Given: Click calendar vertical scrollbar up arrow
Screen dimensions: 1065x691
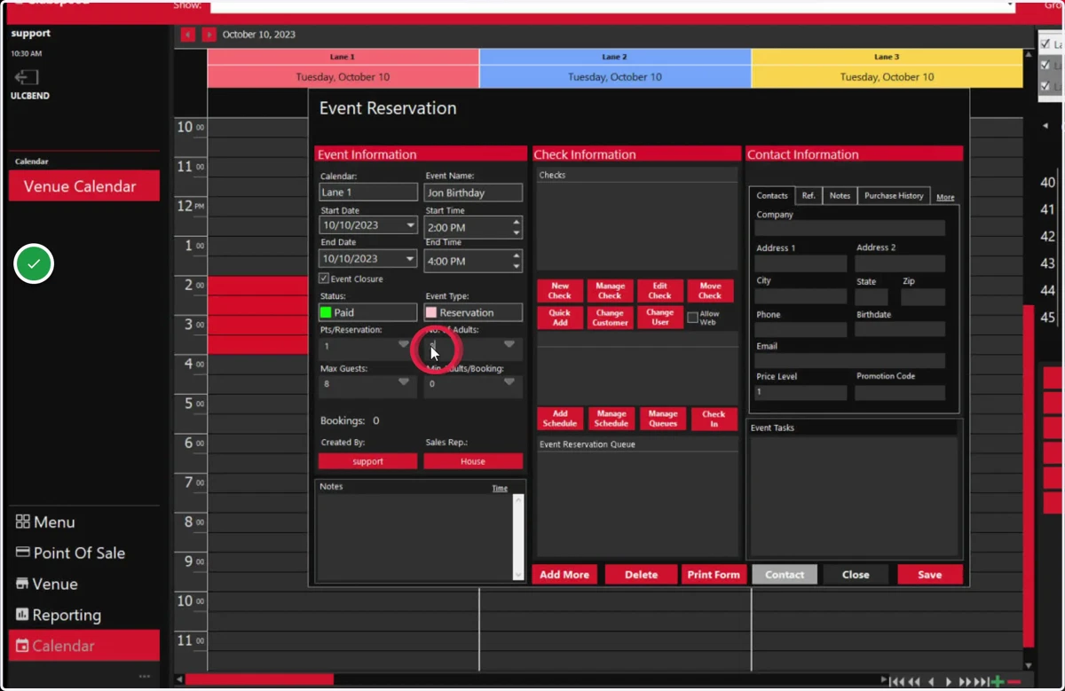Looking at the screenshot, I should coord(1029,54).
